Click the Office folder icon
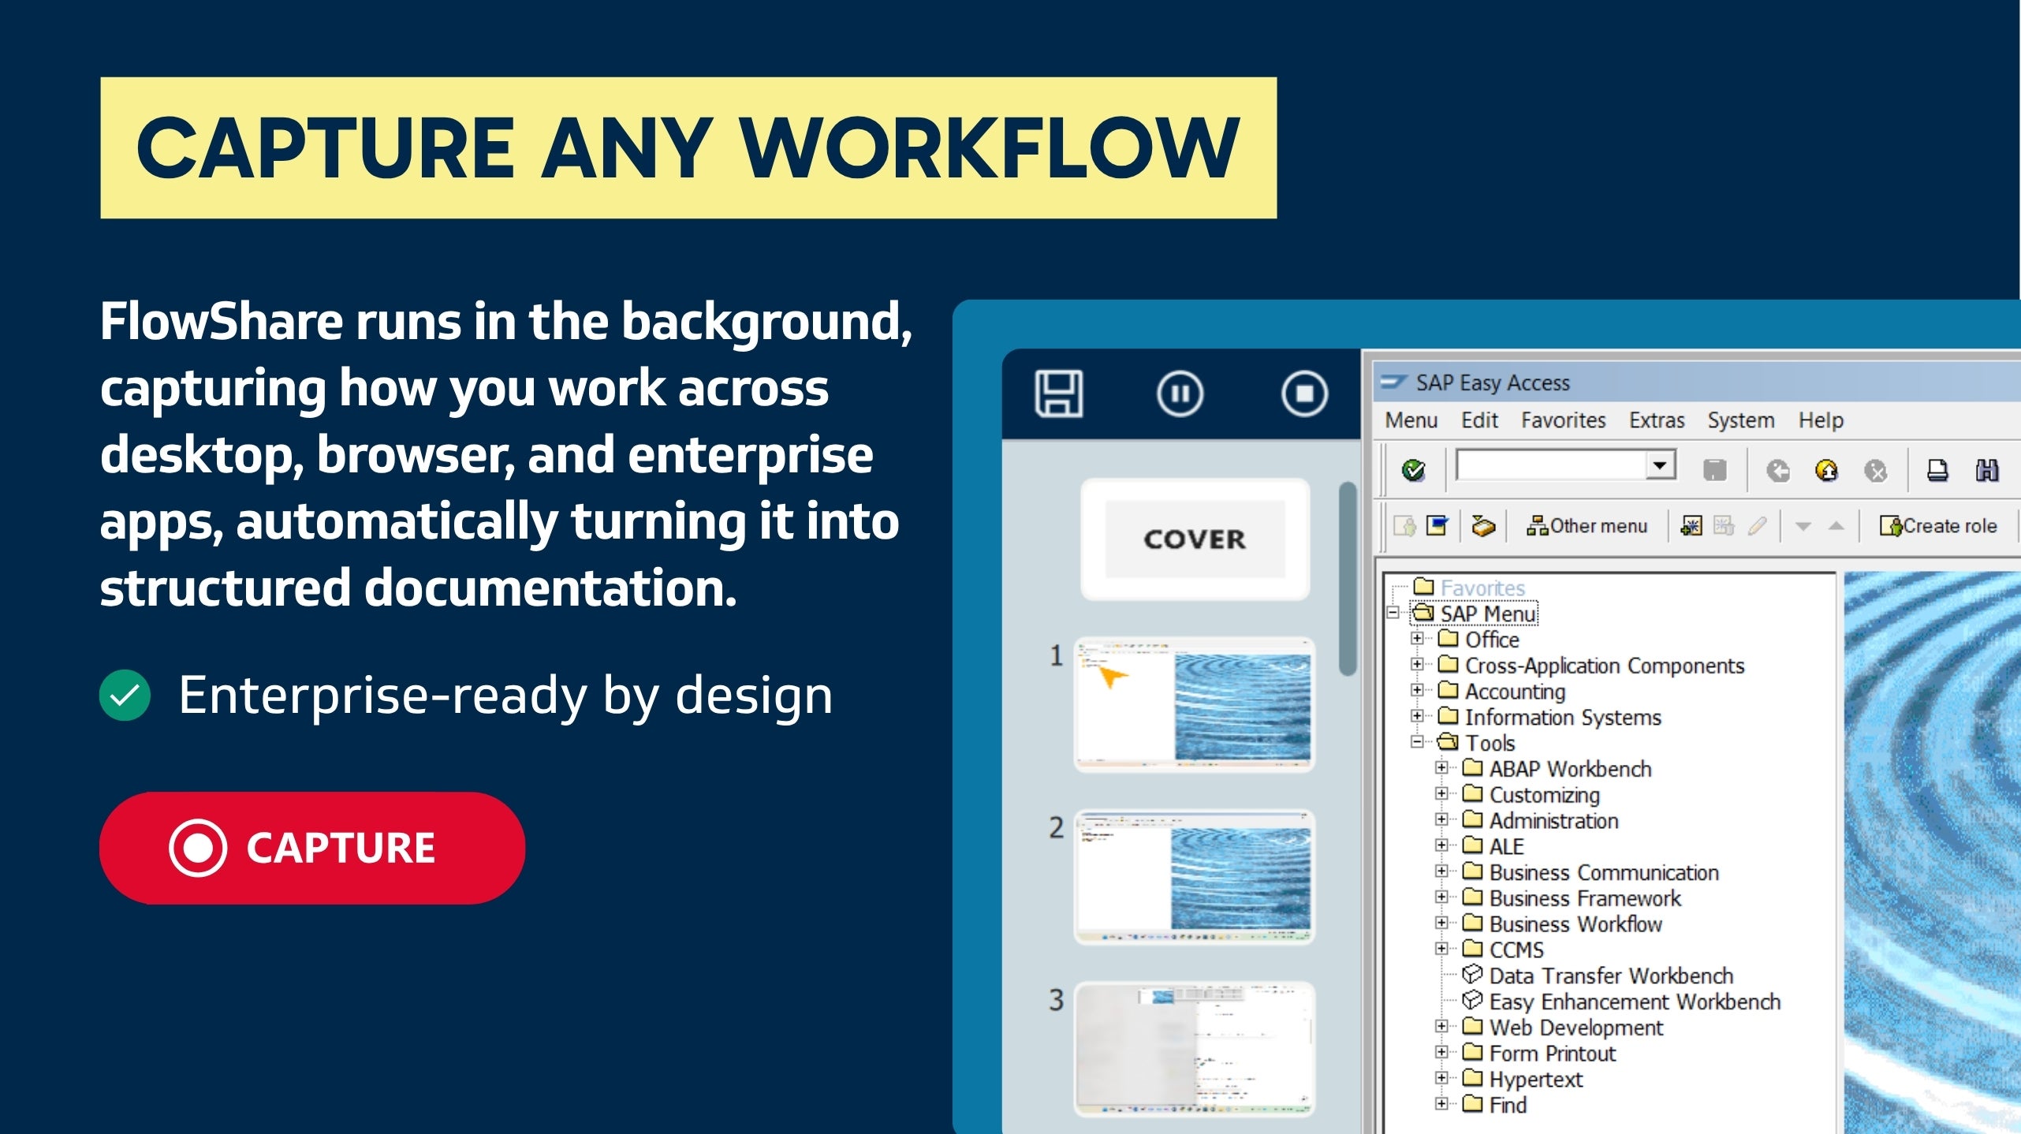 coord(1448,638)
